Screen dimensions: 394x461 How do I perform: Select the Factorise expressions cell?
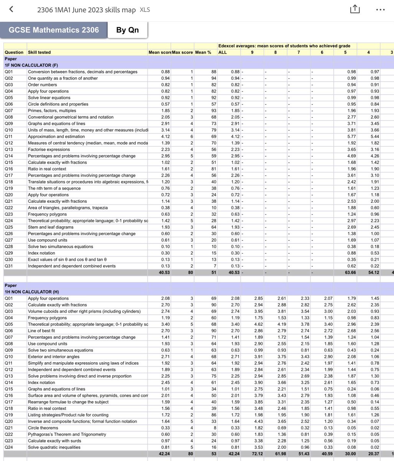click(87, 149)
